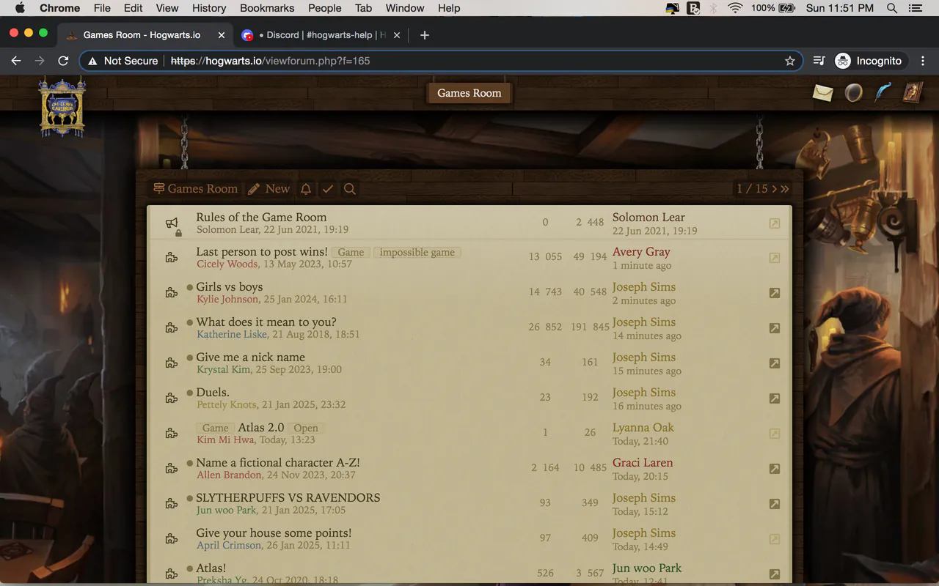Click the announcement megaphone icon for Rules topic
The image size is (939, 586).
(172, 223)
